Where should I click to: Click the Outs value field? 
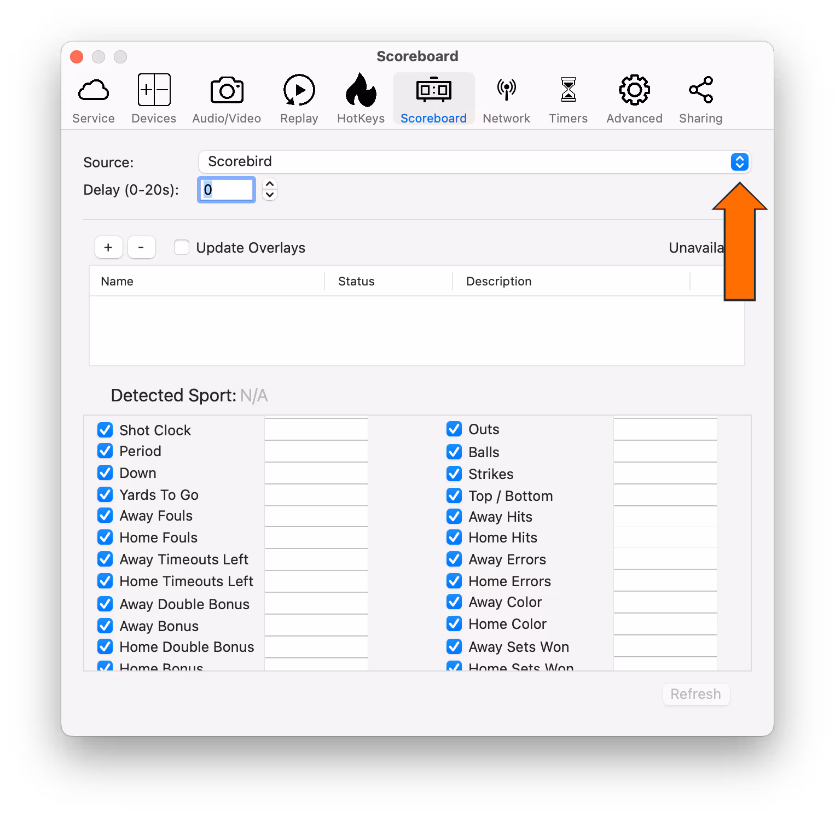click(x=665, y=429)
